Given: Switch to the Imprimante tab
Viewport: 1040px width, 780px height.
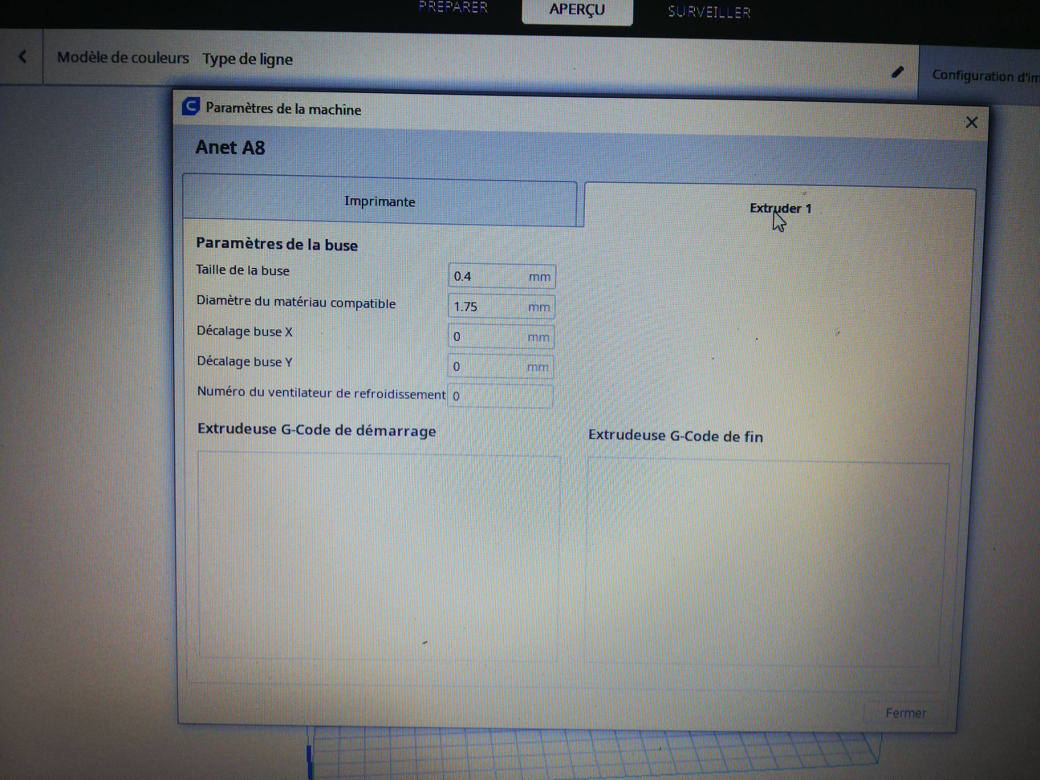Looking at the screenshot, I should [x=379, y=202].
